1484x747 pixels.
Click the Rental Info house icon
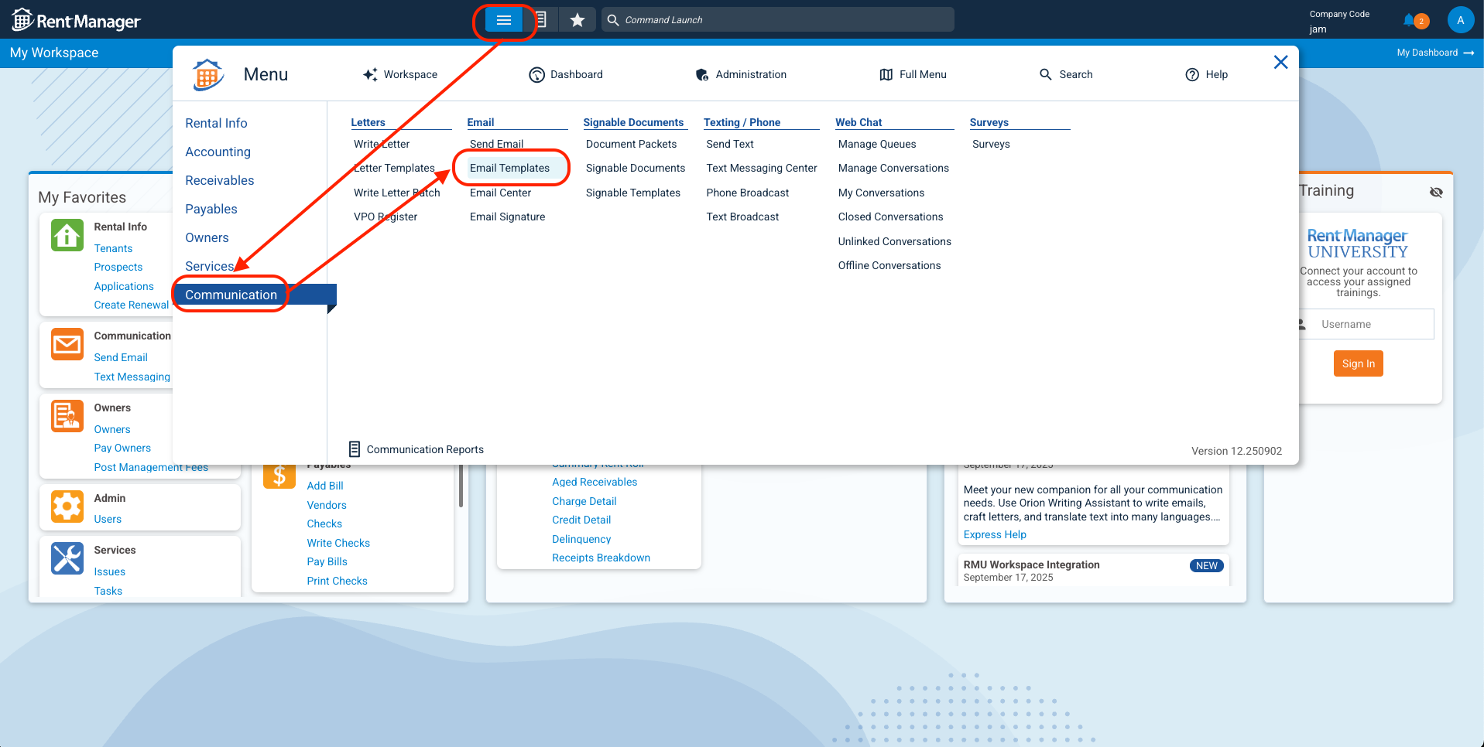tap(67, 235)
